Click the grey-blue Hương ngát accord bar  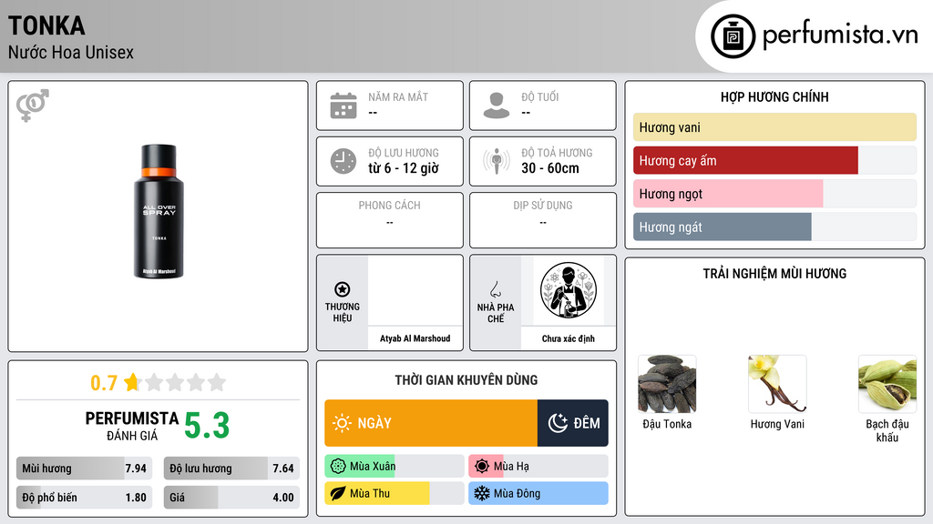click(723, 227)
